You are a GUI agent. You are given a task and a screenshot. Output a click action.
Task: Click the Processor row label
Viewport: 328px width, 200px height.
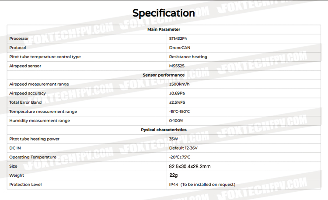pos(19,39)
